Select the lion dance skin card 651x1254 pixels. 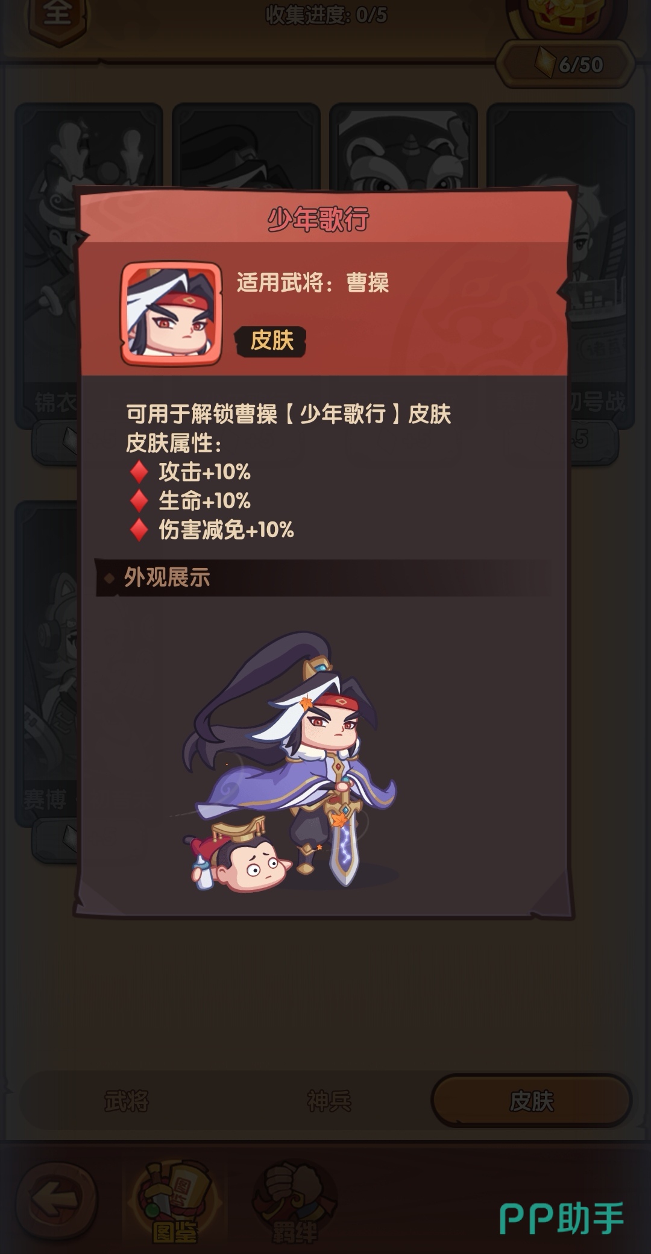(x=403, y=146)
